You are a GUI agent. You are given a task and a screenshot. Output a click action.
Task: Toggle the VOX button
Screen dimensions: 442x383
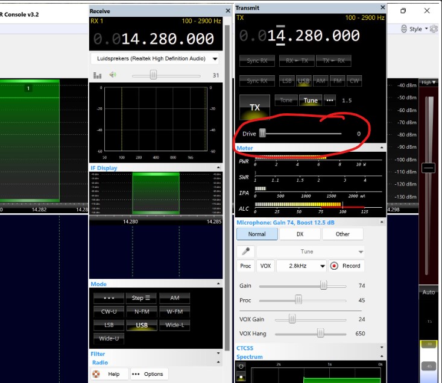(265, 266)
